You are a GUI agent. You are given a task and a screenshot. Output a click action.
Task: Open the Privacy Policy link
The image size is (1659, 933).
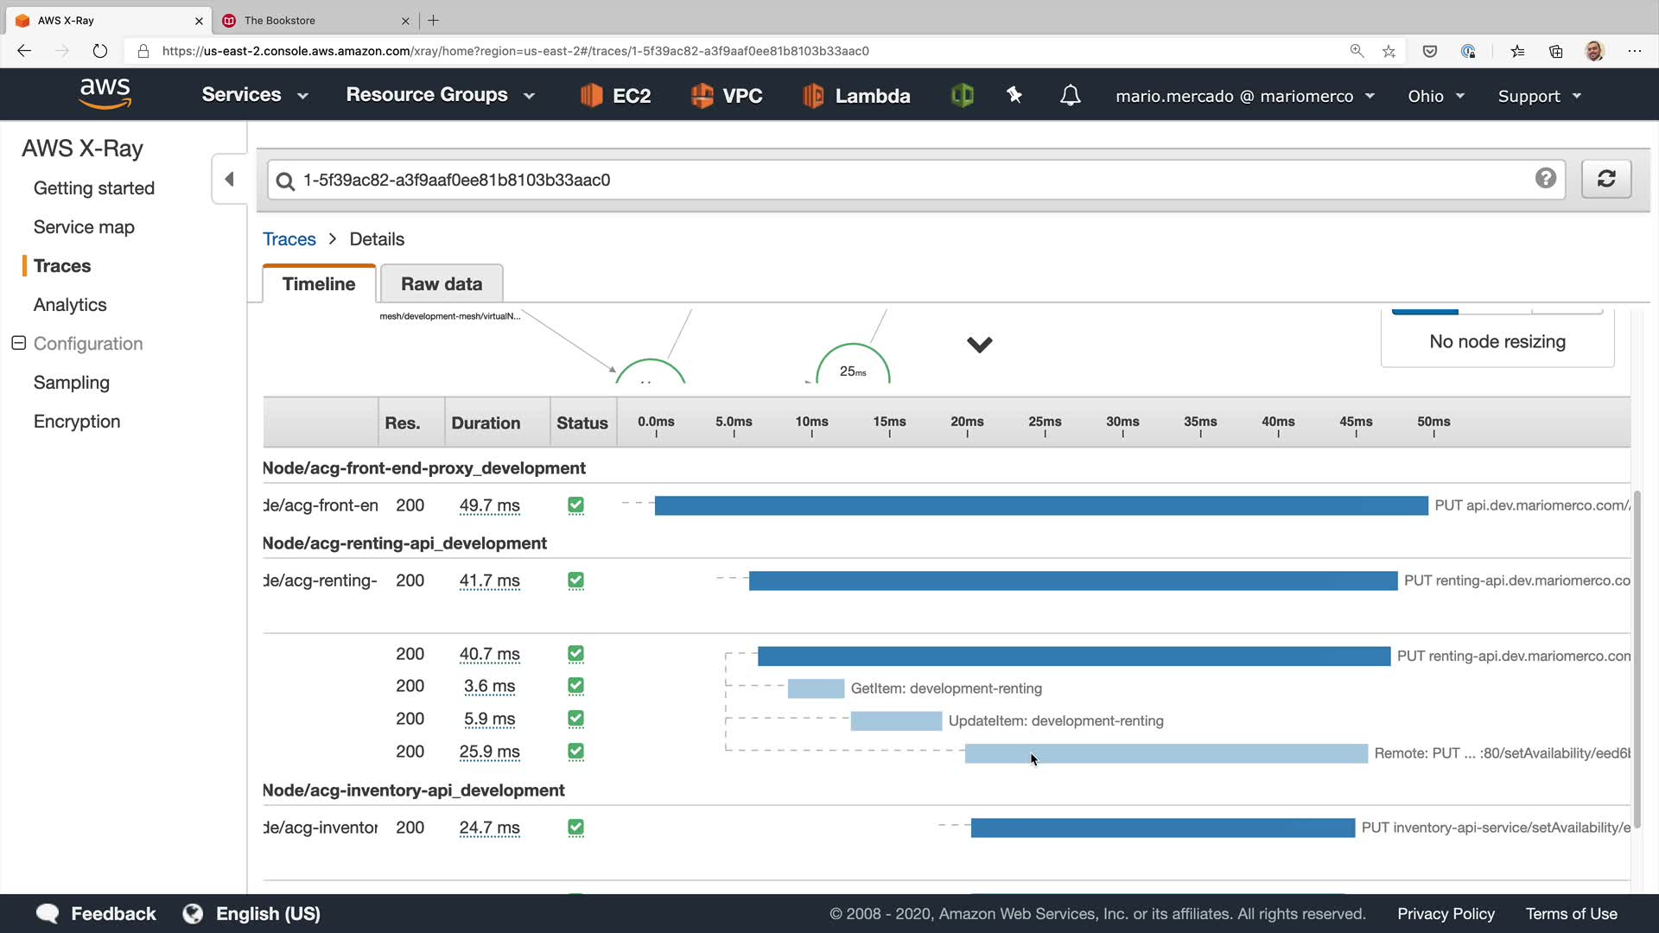click(x=1445, y=914)
